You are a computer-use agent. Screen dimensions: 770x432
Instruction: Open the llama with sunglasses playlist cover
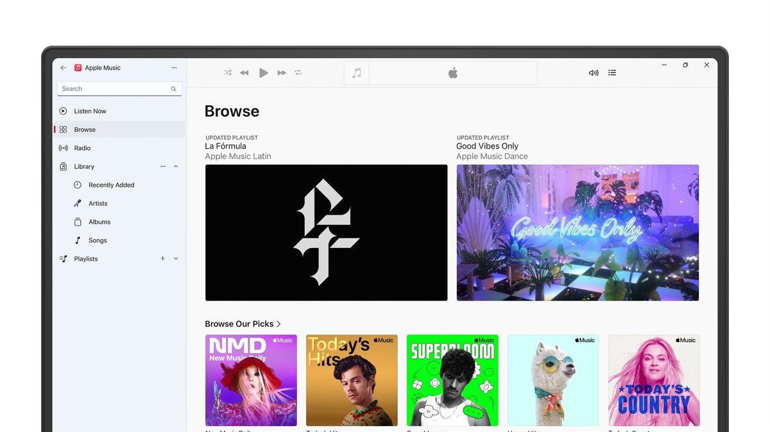pos(553,380)
